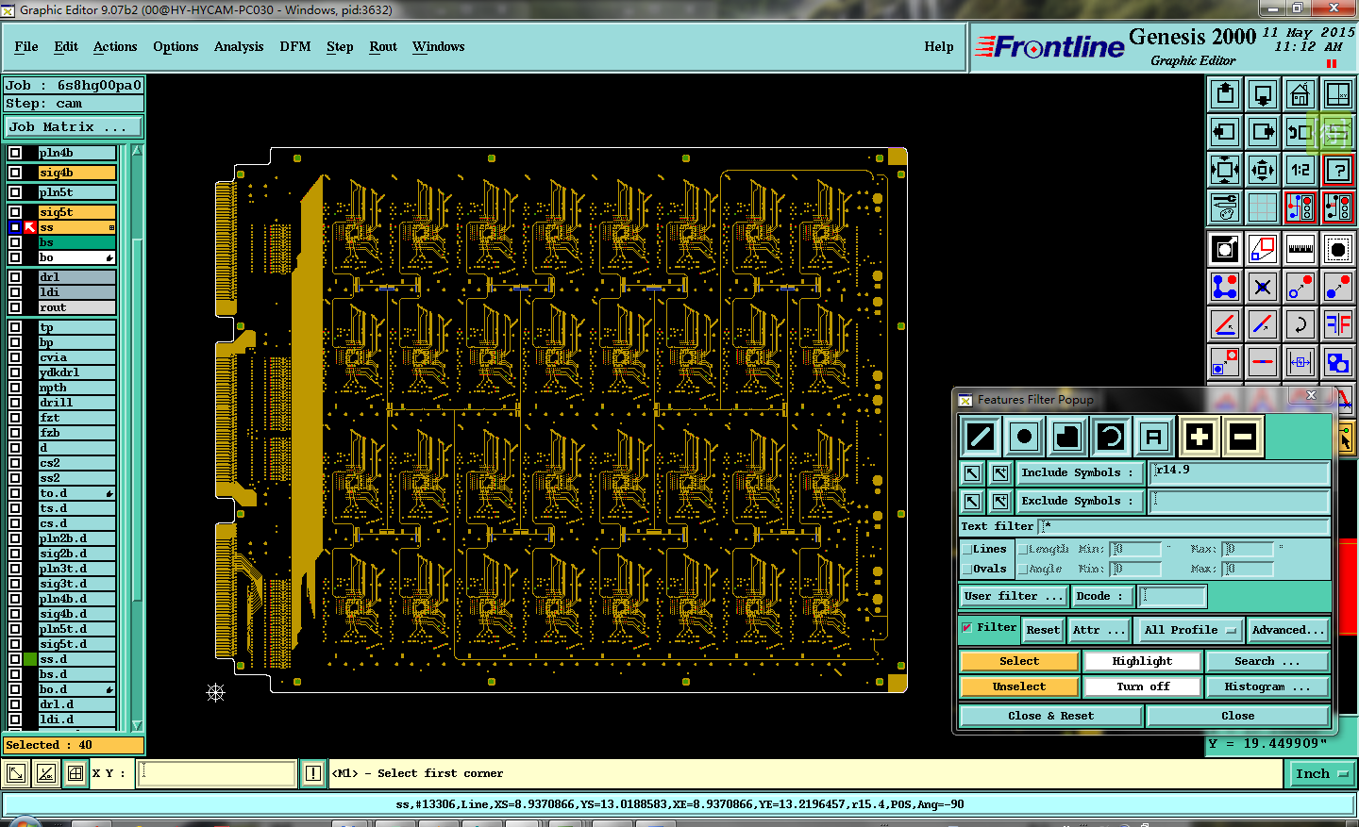Open the Actions menu
Screen dimensions: 1359x827
115,46
